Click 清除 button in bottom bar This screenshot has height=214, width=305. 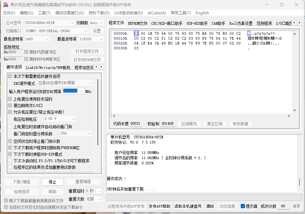(210, 206)
